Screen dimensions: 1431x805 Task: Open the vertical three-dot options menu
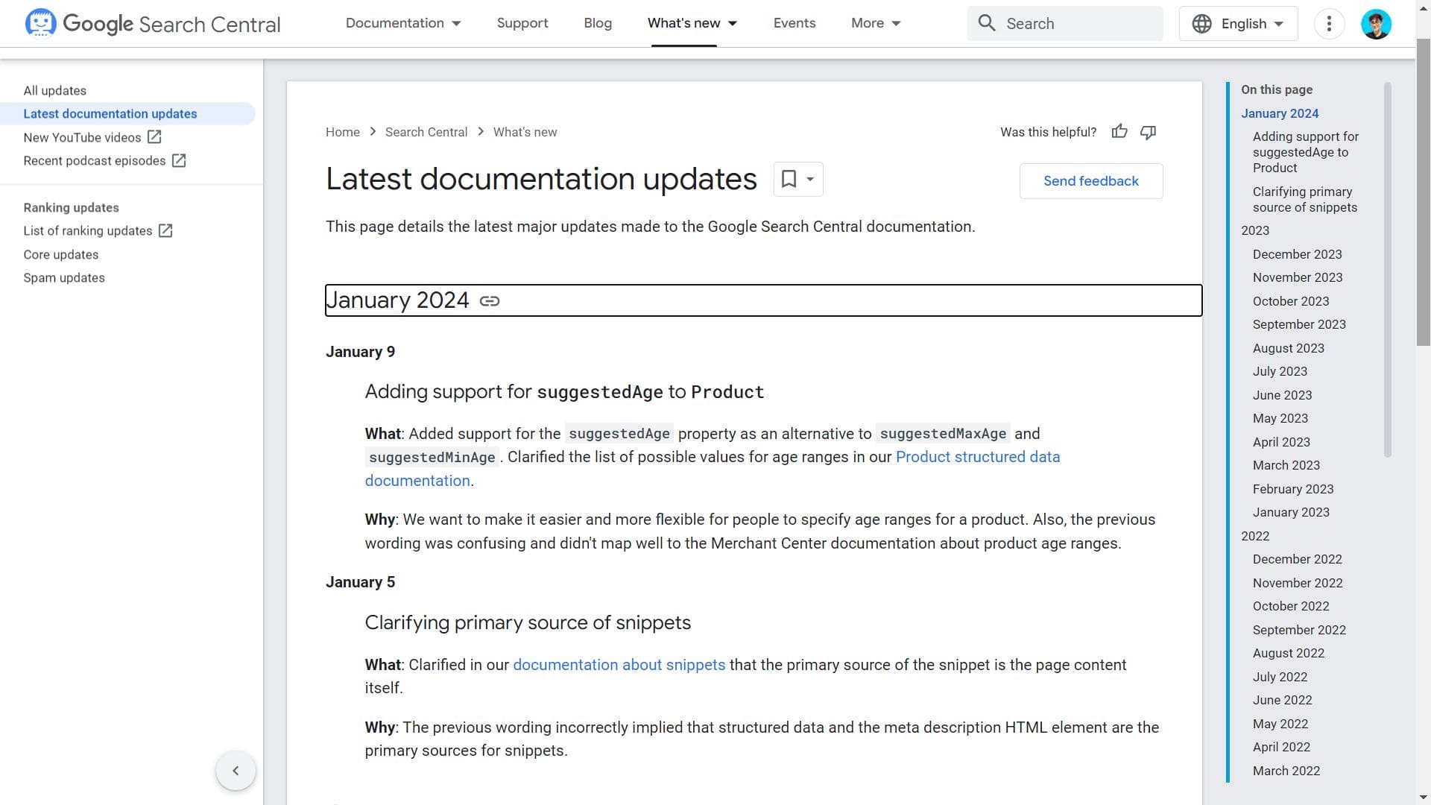pos(1329,24)
